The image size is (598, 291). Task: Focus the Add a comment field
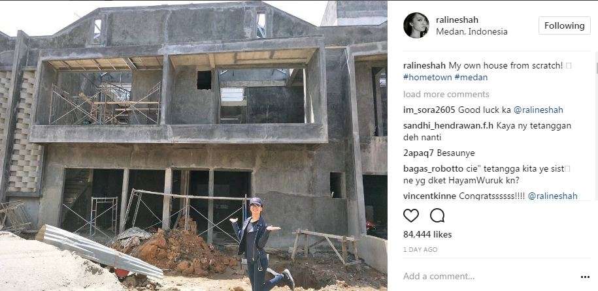(x=490, y=277)
